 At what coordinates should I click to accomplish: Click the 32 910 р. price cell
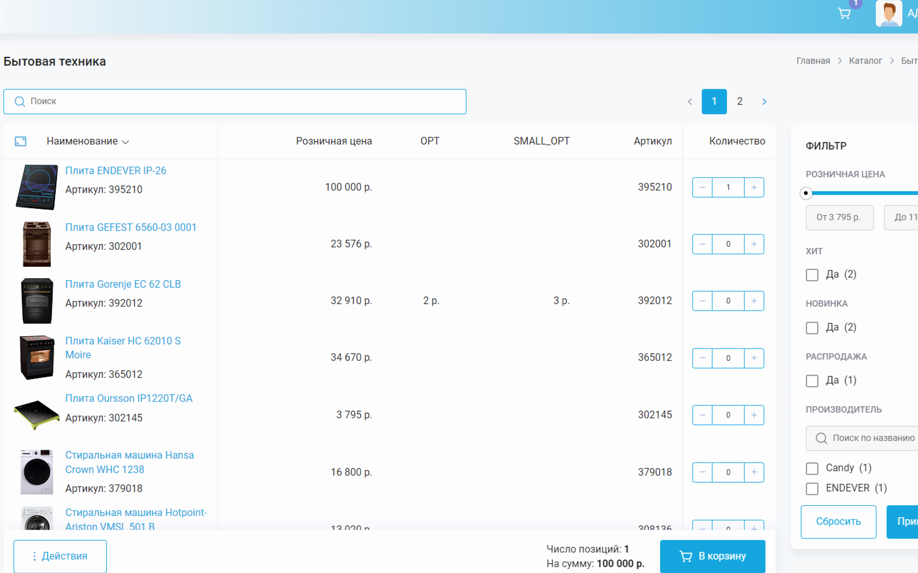pos(351,301)
